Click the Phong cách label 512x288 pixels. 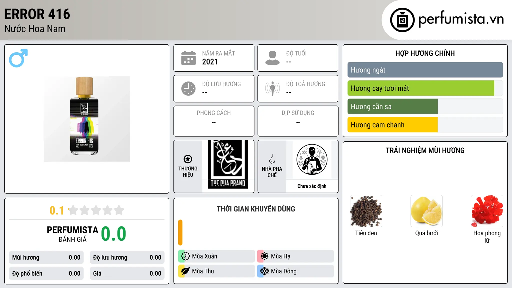(214, 113)
